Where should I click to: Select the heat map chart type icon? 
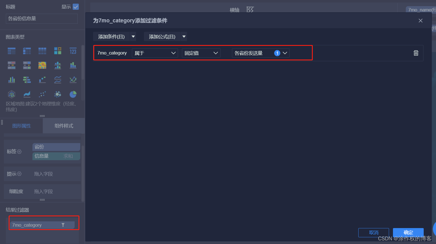pyautogui.click(x=42, y=65)
